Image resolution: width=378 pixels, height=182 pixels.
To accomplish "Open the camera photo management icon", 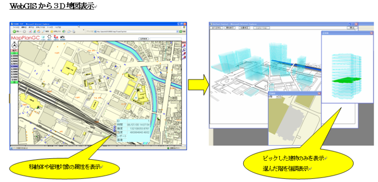I will (x=62, y=37).
